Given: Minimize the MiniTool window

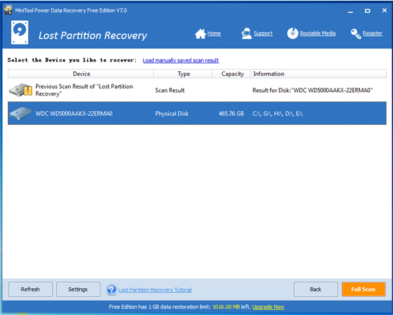Looking at the screenshot, I should [350, 10].
